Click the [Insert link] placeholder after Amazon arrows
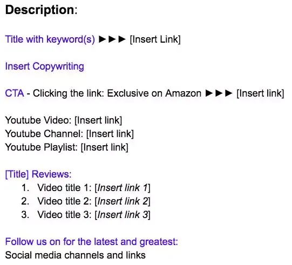This screenshot has height=265, width=292. (260, 93)
